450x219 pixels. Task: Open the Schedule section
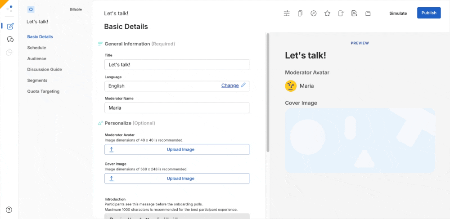[36, 48]
